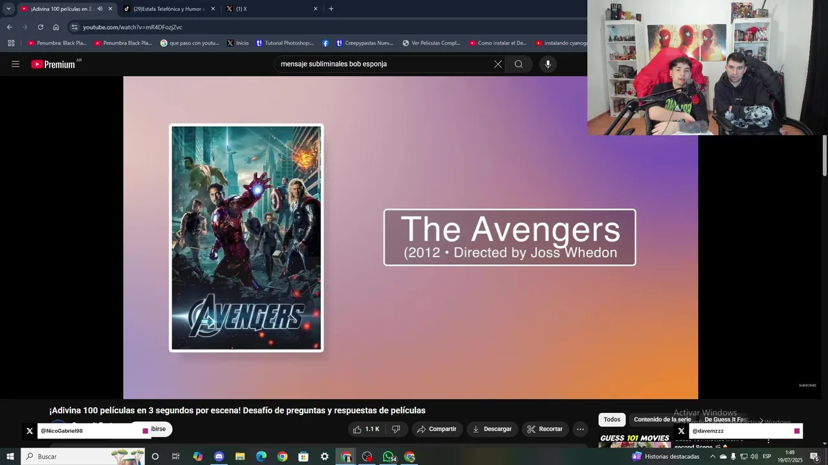Open more actions three-dot menu
The image size is (828, 465).
pyautogui.click(x=580, y=429)
